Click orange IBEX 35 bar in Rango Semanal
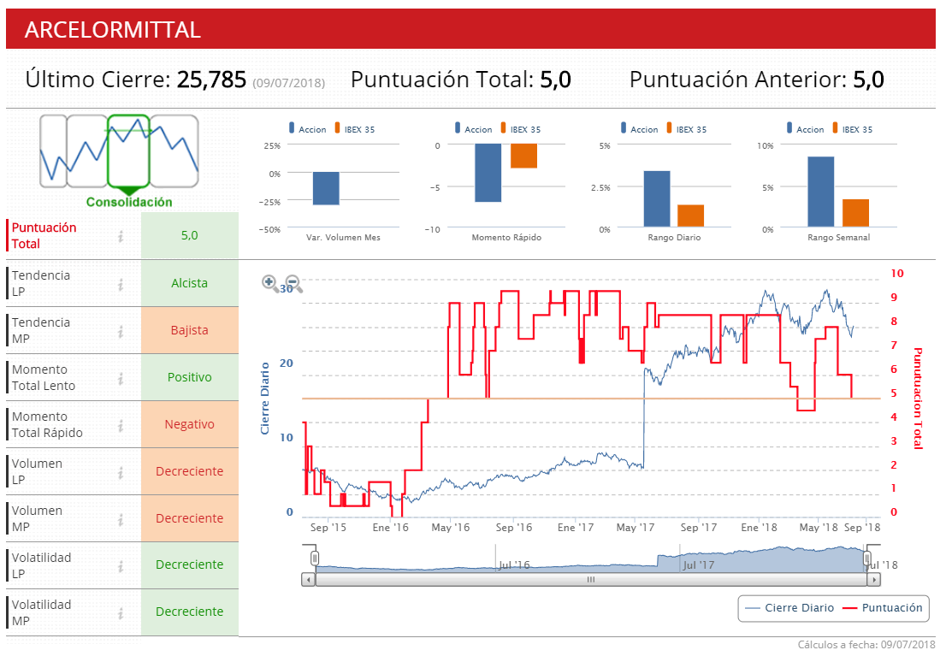The width and height of the screenshot is (946, 656). pos(855,213)
